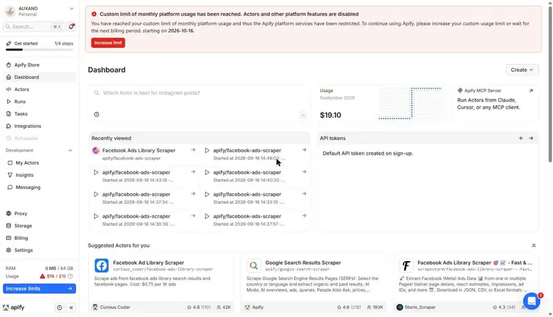Open the help question mark icon
This screenshot has width=553, height=317.
point(59,308)
